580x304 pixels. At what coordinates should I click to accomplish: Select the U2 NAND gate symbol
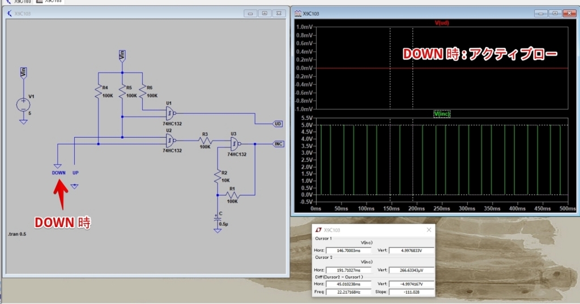pyautogui.click(x=170, y=140)
